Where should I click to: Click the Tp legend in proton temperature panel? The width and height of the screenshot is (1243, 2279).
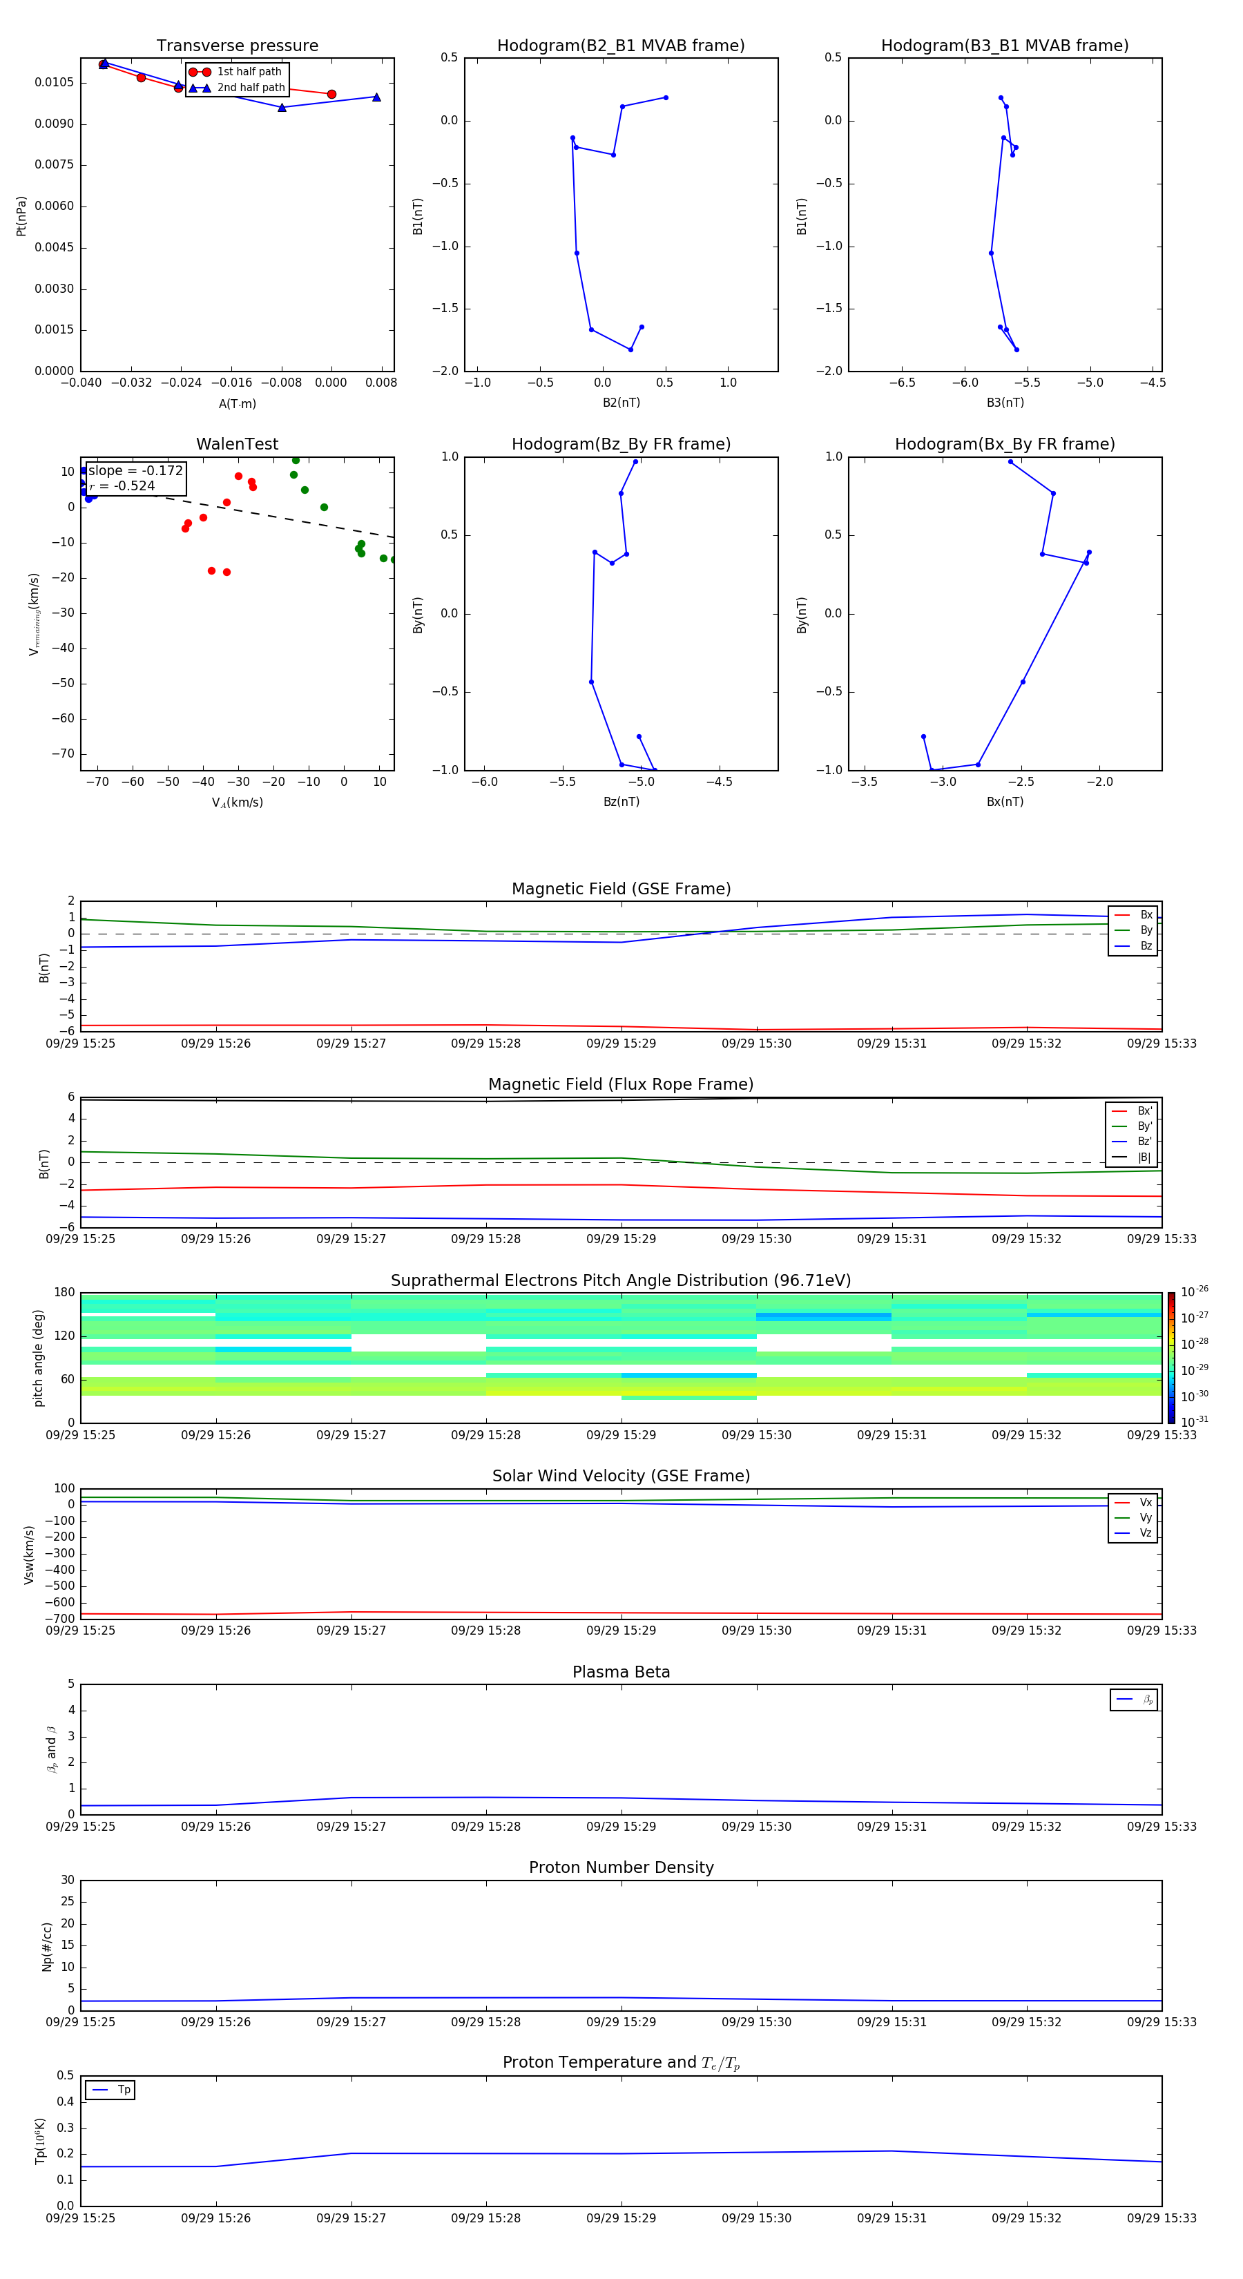pyautogui.click(x=110, y=2090)
